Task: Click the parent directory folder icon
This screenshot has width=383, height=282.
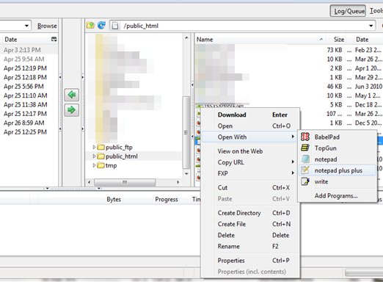Action: 90,25
